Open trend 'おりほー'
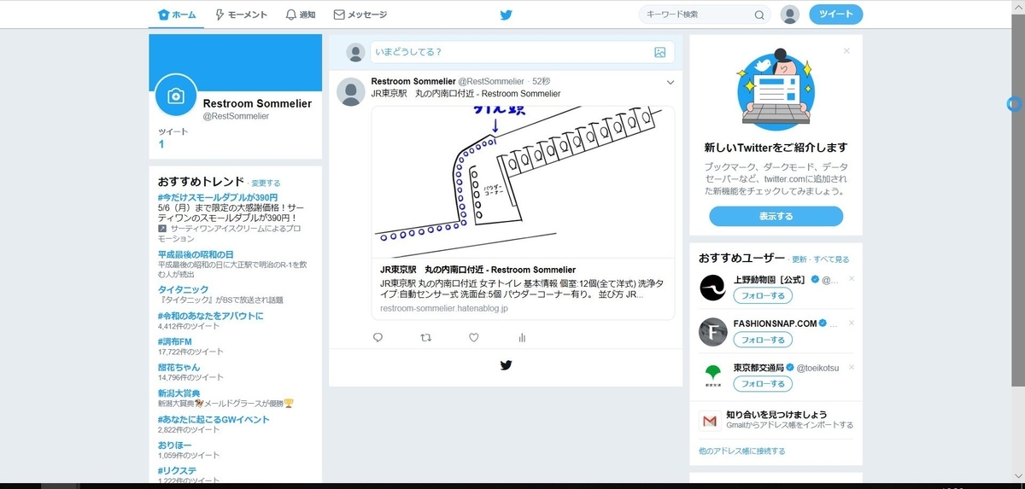The height and width of the screenshot is (489, 1025). [x=175, y=445]
